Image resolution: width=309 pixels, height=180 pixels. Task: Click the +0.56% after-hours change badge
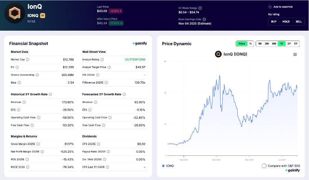(116, 23)
